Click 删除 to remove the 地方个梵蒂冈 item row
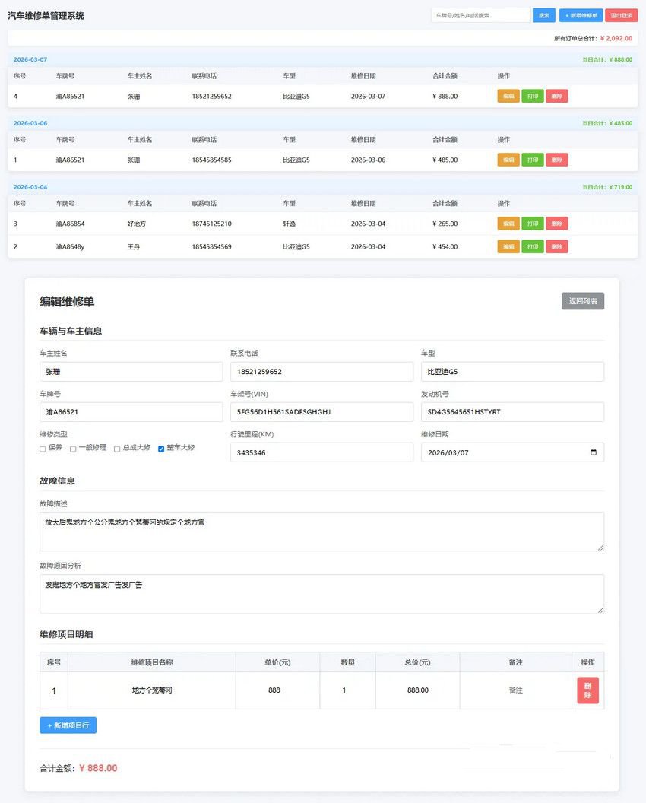Viewport: 646px width, 803px height. (x=587, y=690)
